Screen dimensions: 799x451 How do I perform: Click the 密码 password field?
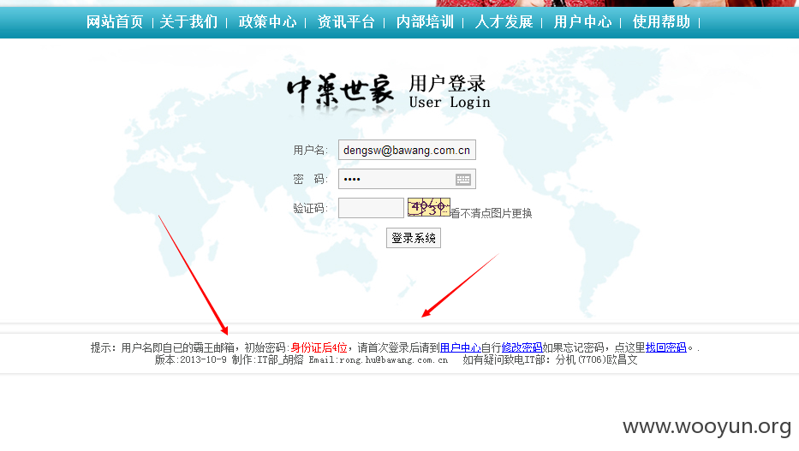[x=407, y=179]
